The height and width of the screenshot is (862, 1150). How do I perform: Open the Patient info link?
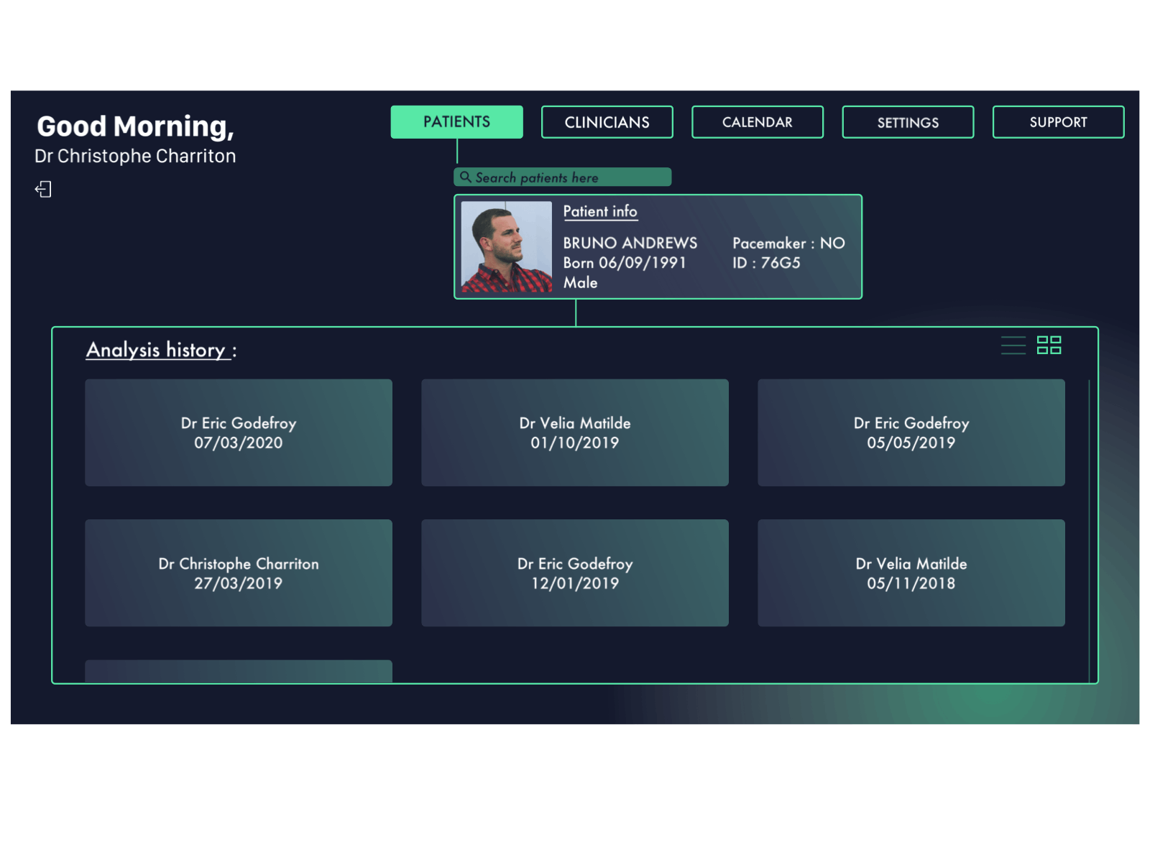(600, 210)
